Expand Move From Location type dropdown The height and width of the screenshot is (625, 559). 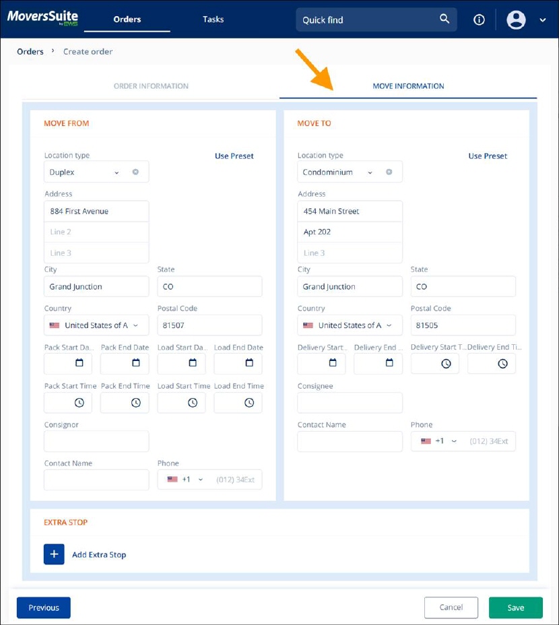pyautogui.click(x=117, y=172)
